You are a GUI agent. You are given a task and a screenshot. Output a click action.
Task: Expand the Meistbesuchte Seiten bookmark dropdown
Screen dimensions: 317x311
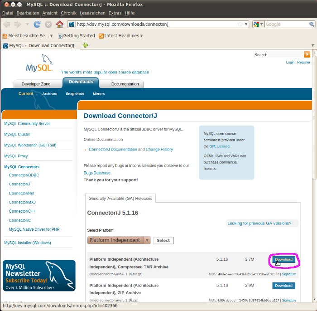pyautogui.click(x=29, y=35)
